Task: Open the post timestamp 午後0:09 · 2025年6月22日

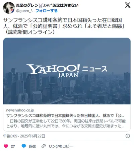Action: [24, 136]
